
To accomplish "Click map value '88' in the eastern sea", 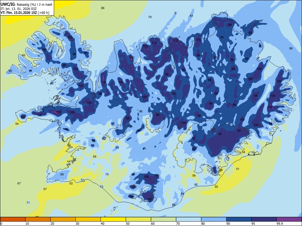I will tap(291, 49).
